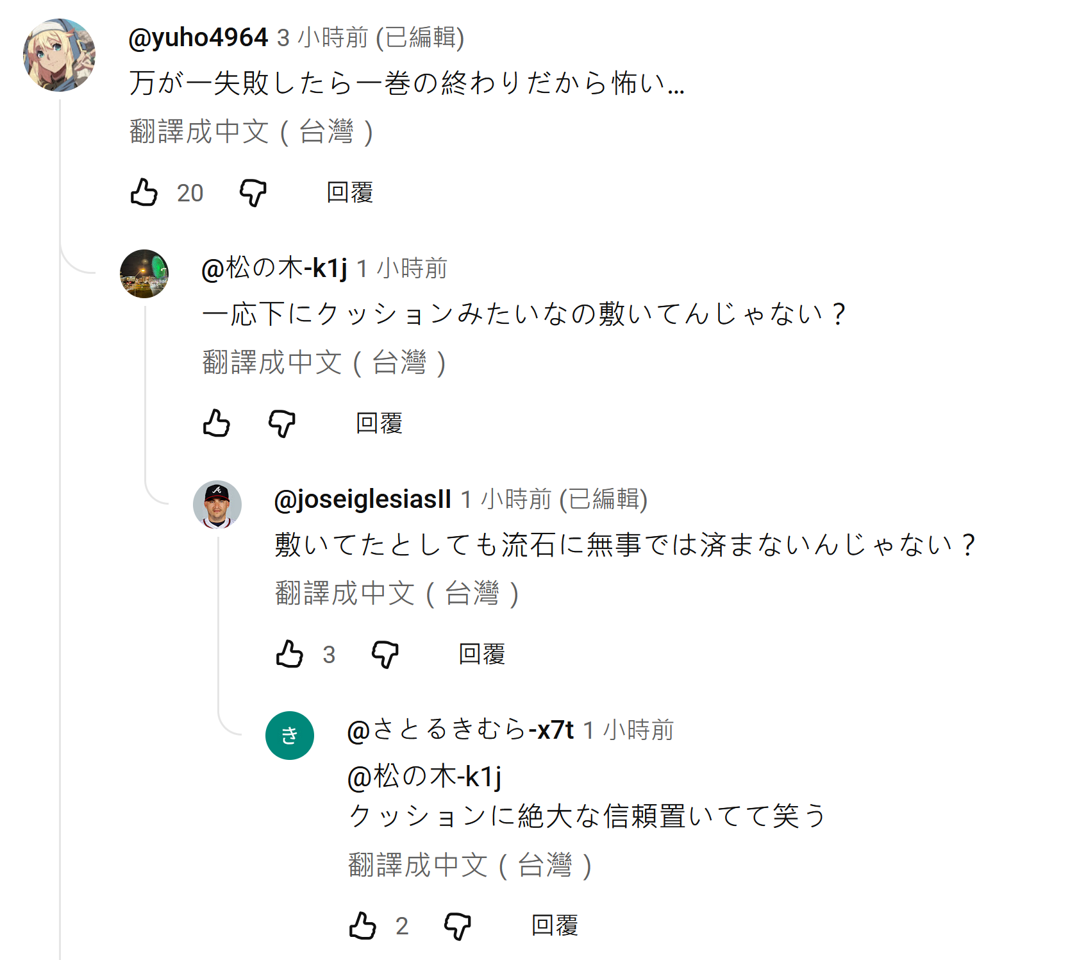This screenshot has width=1086, height=960.
Task: Reply to @joseiglesiasII's comment via 回覆
Action: 482,654
